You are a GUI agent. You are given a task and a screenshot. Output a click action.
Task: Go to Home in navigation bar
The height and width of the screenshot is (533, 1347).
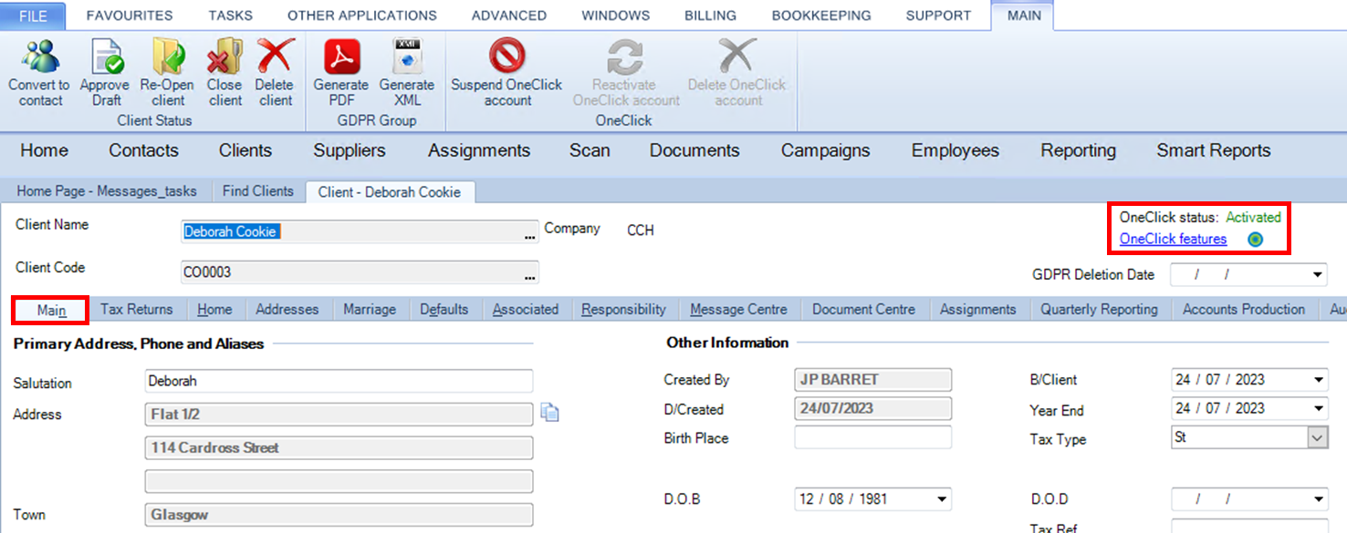click(44, 150)
